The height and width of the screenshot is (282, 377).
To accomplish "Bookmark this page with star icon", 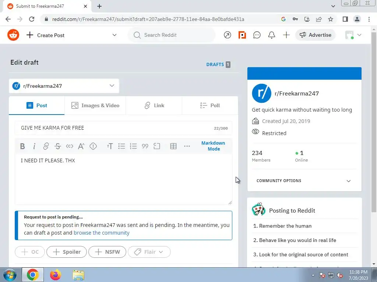I will tap(331, 19).
